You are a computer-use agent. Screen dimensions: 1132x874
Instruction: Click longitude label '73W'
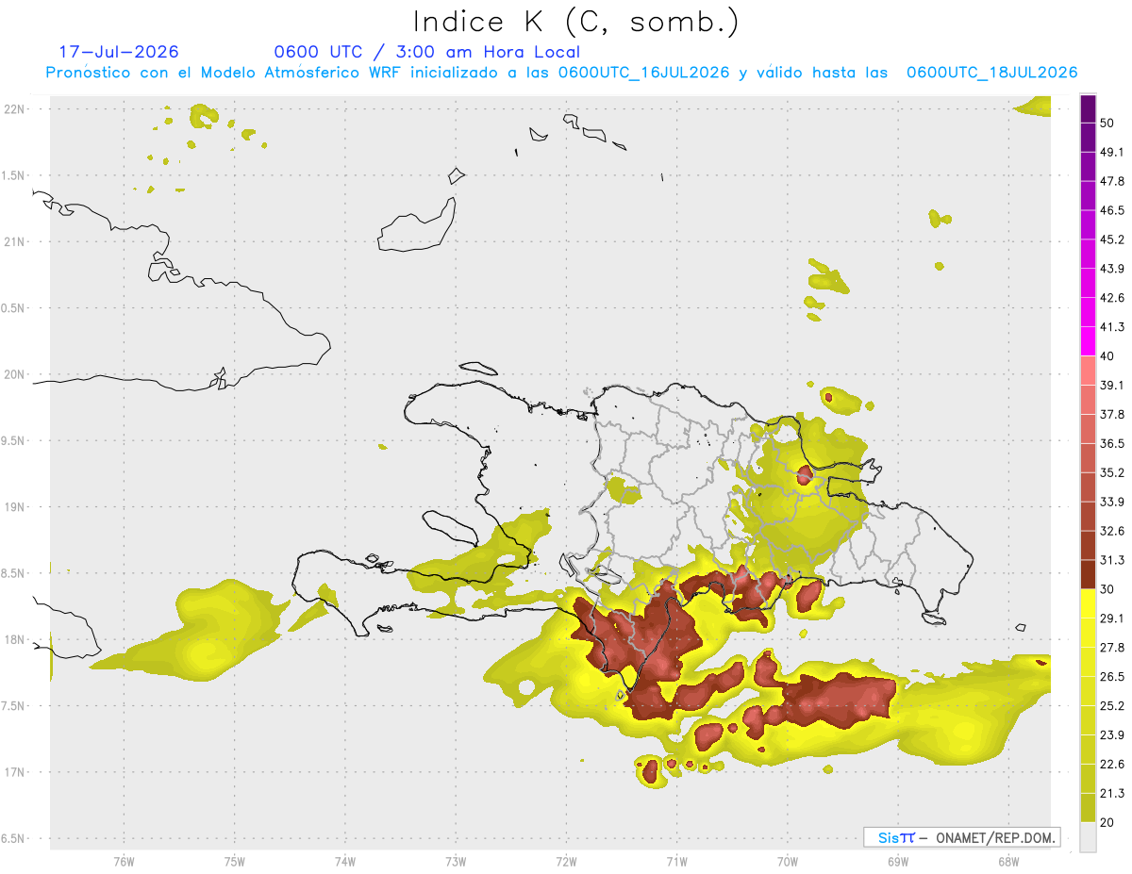point(456,861)
